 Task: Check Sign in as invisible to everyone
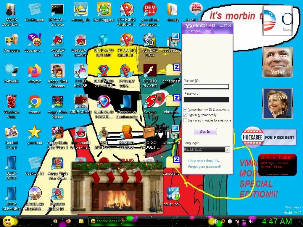coord(185,120)
